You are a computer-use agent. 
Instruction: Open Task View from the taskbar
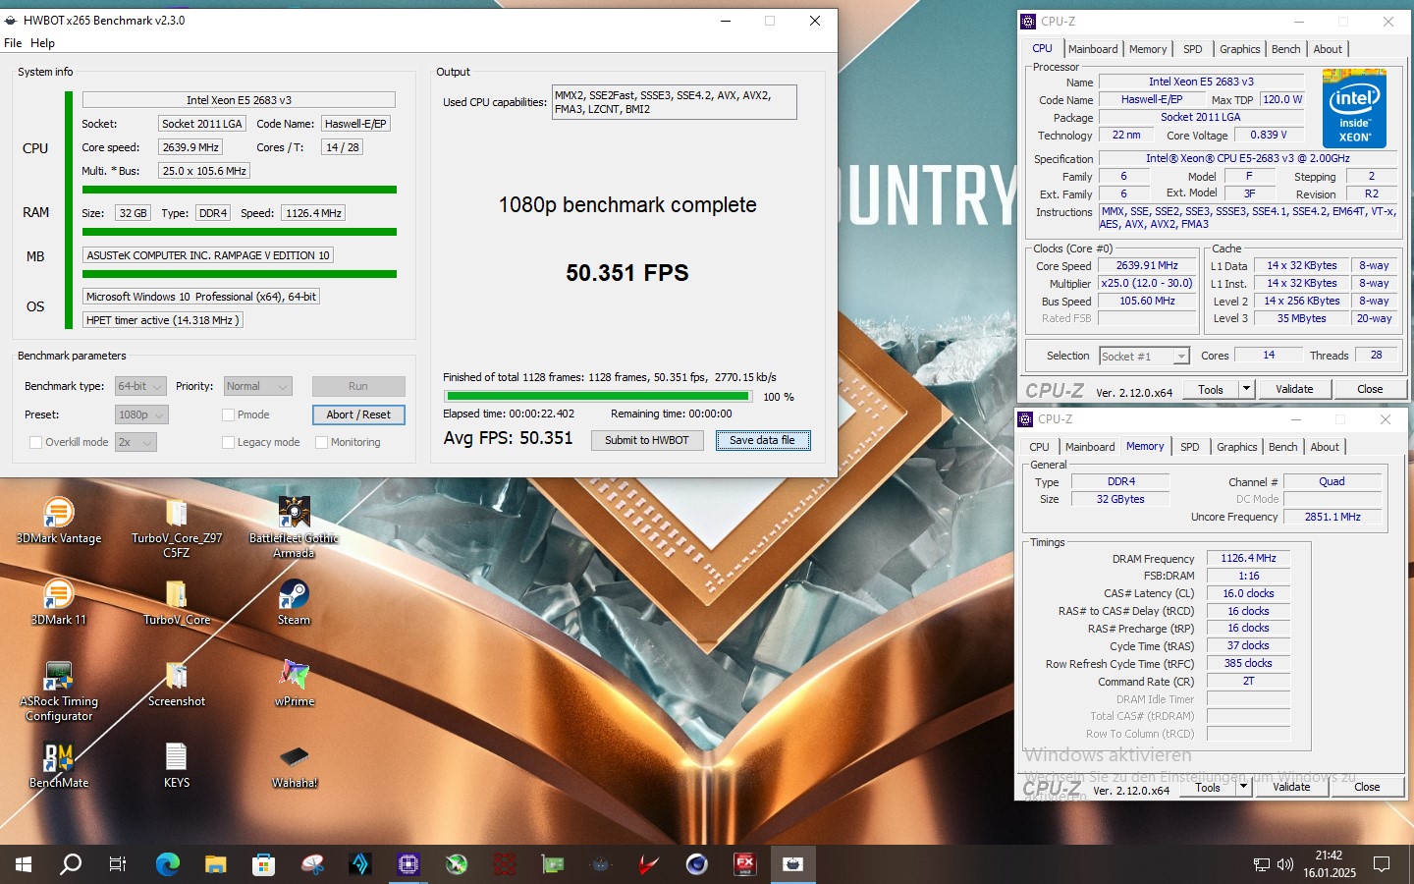point(118,864)
